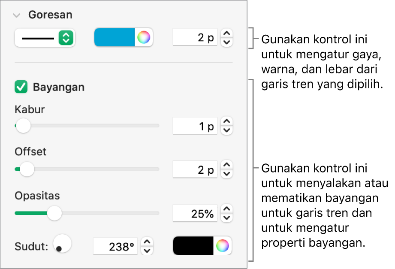The image size is (395, 269).
Task: Collapse the Goresan section chevron
Action: pos(17,15)
